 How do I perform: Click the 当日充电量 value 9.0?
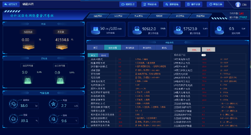click(x=25, y=72)
